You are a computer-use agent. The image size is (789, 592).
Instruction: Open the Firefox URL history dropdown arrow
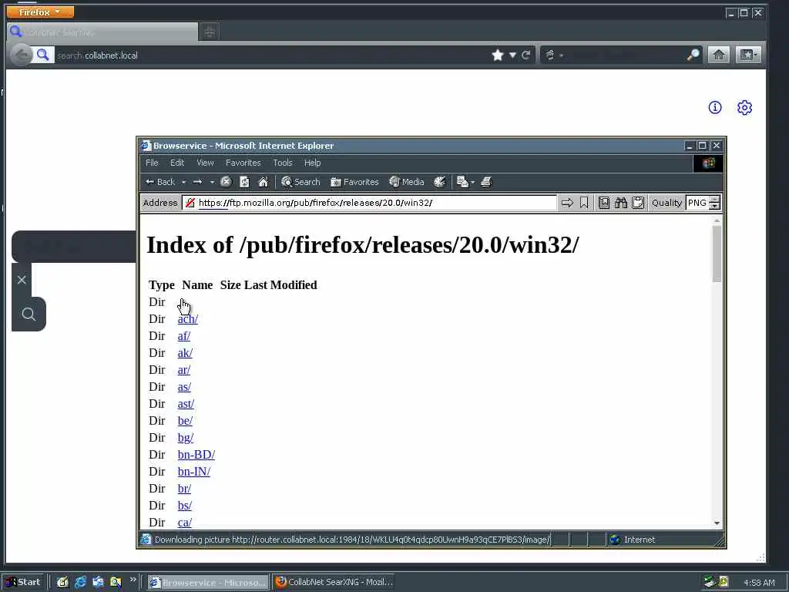tap(512, 55)
